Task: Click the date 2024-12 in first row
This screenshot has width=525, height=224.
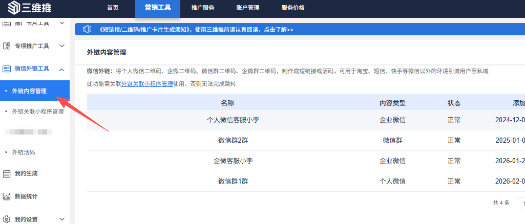Action: point(510,120)
